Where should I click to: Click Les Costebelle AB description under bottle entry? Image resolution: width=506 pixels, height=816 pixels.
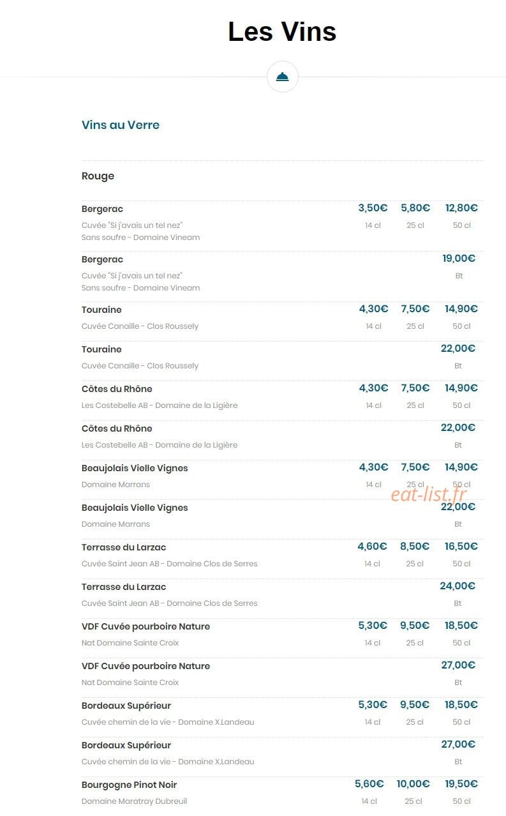[160, 445]
